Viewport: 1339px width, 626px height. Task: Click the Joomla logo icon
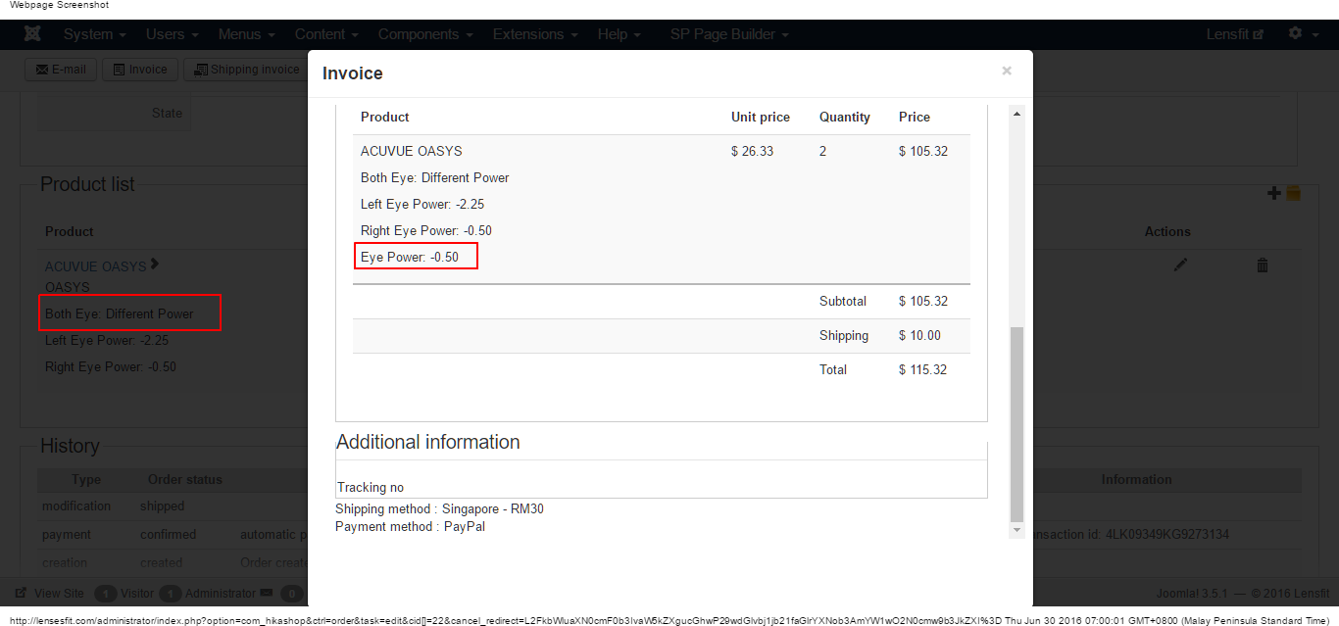(x=32, y=34)
